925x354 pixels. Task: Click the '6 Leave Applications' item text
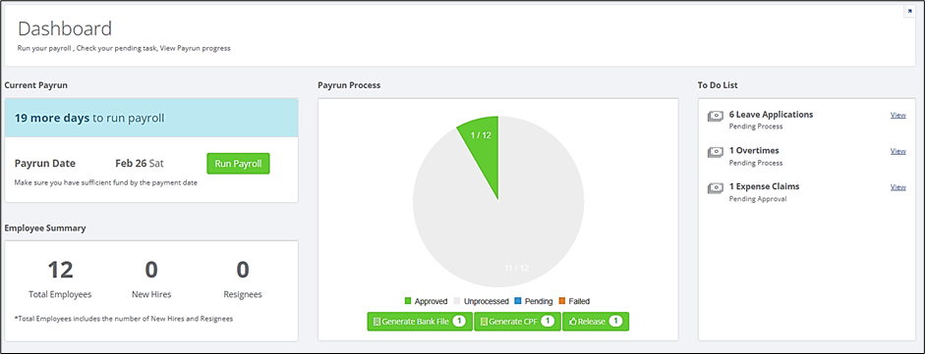click(x=771, y=115)
